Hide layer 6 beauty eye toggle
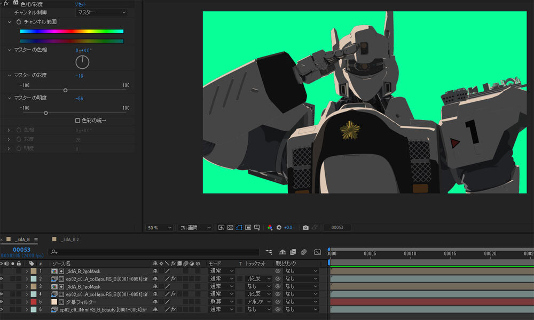Viewport: 534px width, 320px height. tap(2, 309)
